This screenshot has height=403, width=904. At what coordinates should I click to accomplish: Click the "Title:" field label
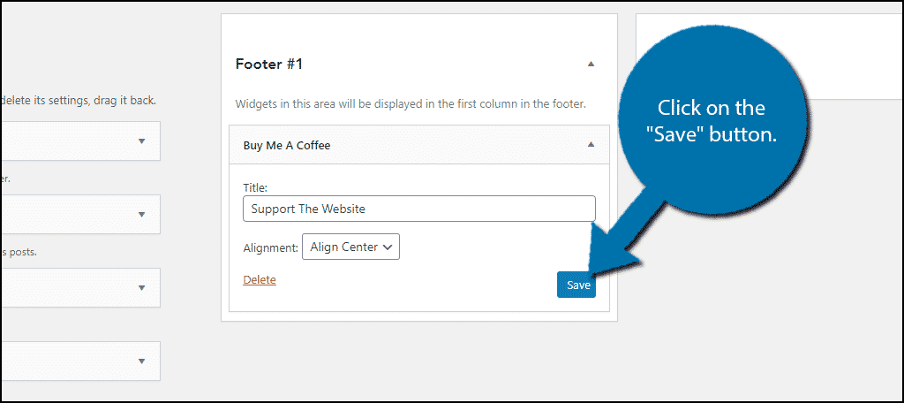click(255, 187)
